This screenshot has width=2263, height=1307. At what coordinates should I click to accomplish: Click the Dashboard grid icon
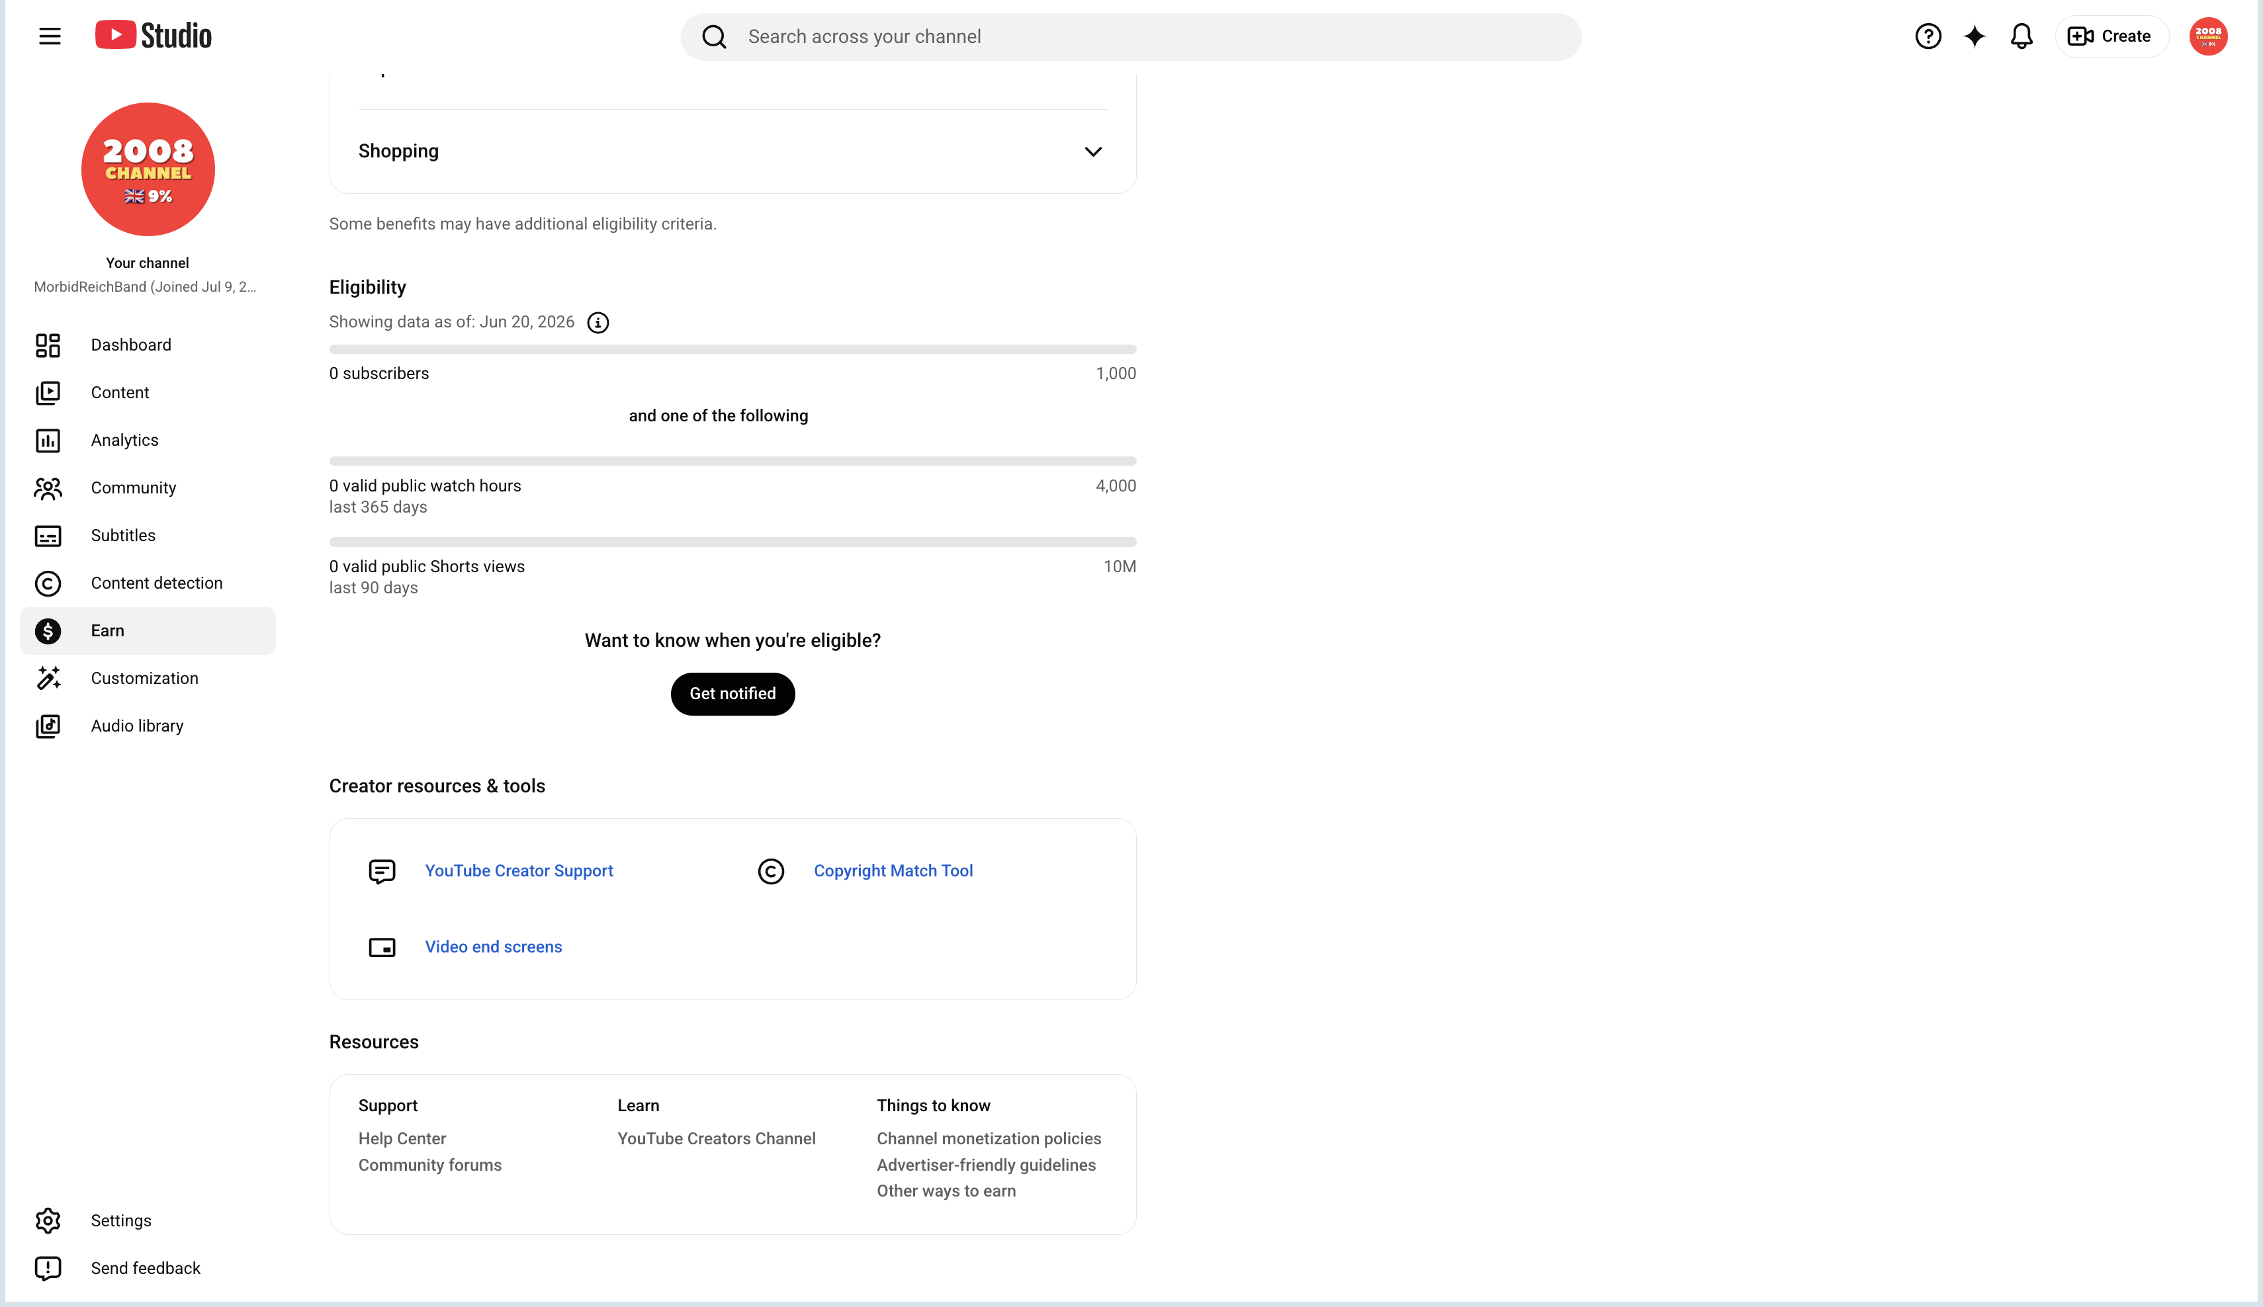48,345
